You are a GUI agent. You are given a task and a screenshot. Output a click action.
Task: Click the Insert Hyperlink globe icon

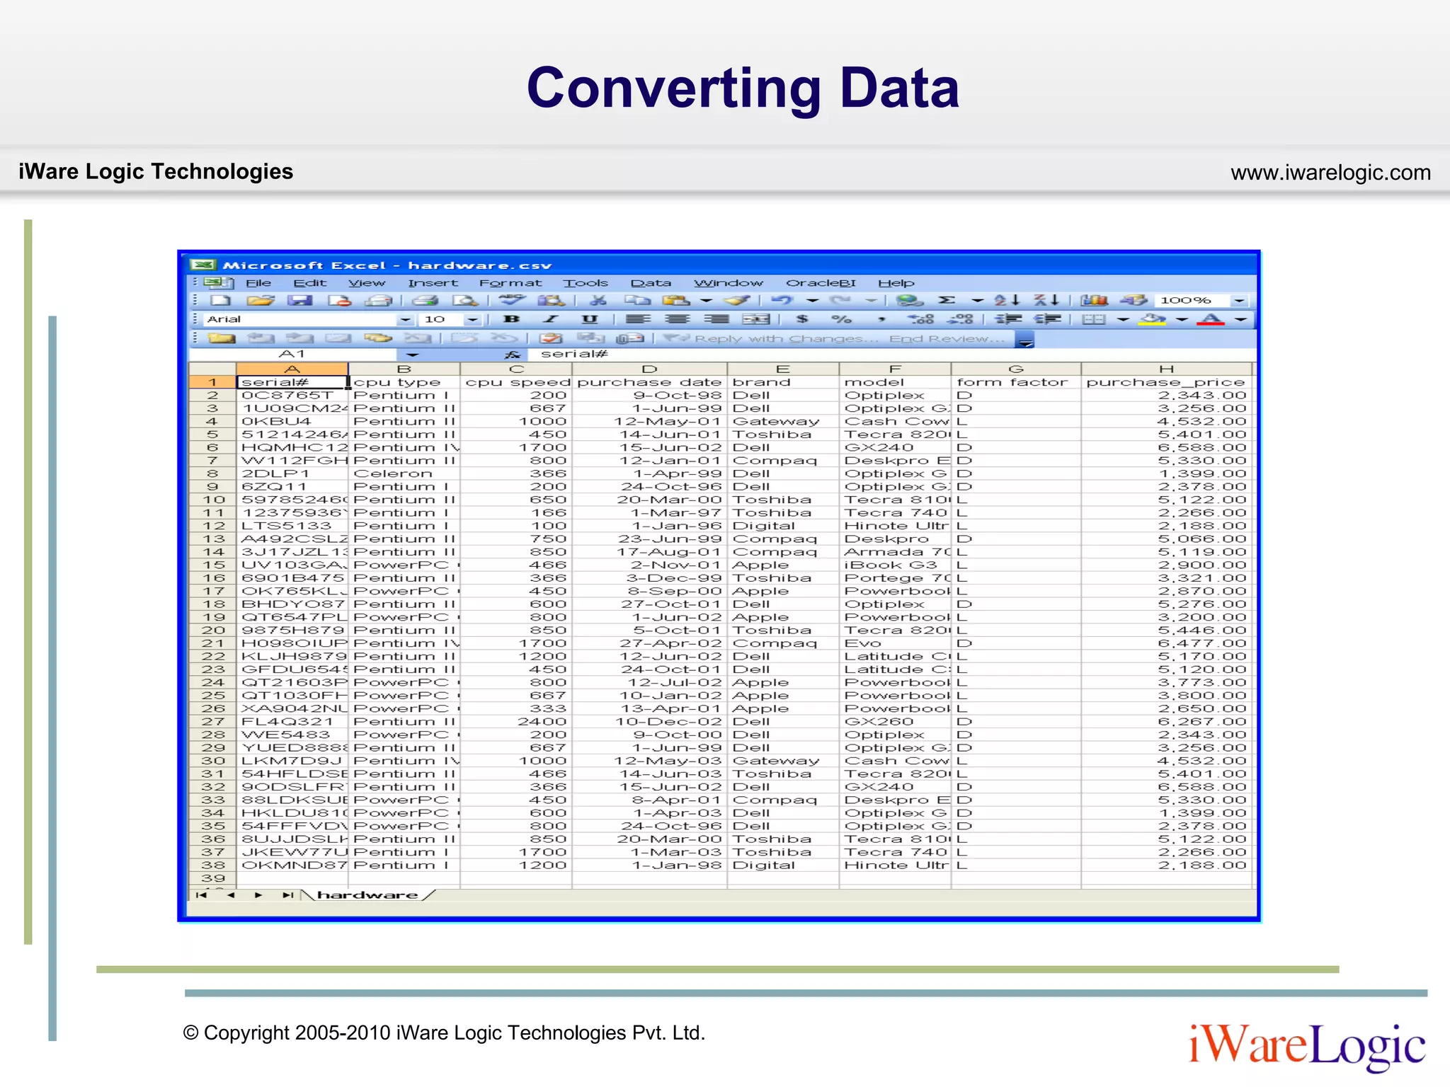coord(910,301)
